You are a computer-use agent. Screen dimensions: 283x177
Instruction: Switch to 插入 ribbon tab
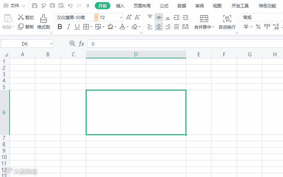120,6
